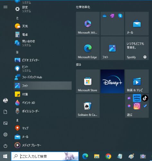Click the た letter header
Image resolution: width=152 pixels, height=161 pixels.
point(17,18)
